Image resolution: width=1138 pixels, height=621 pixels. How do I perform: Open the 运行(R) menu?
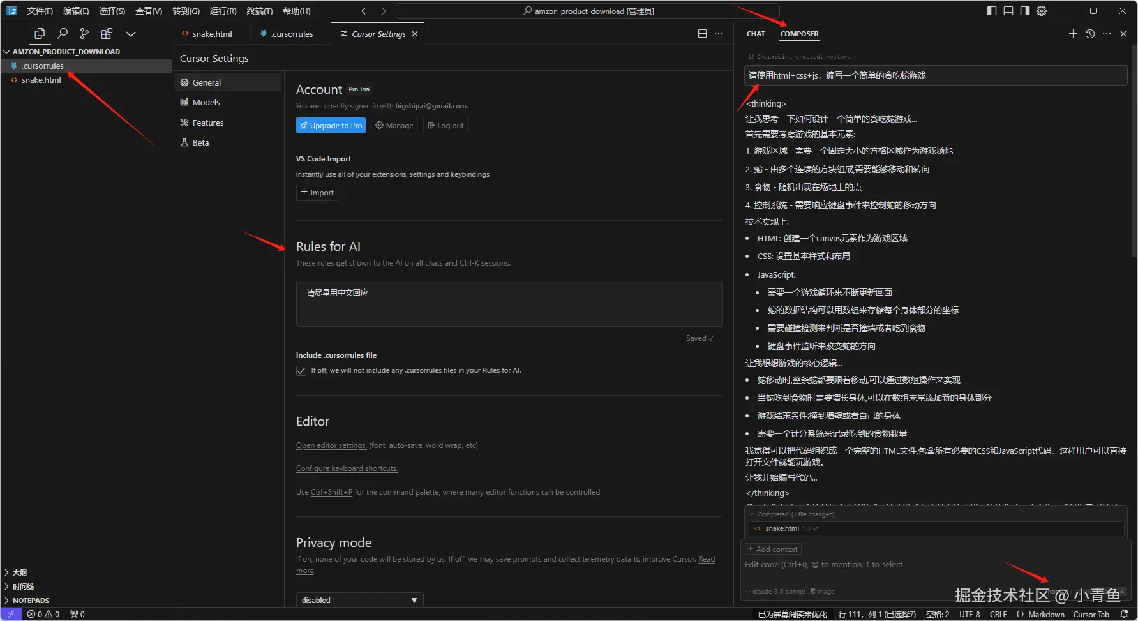coord(223,11)
